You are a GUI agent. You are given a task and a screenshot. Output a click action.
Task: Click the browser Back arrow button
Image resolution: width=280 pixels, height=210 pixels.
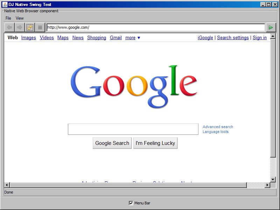click(x=9, y=27)
